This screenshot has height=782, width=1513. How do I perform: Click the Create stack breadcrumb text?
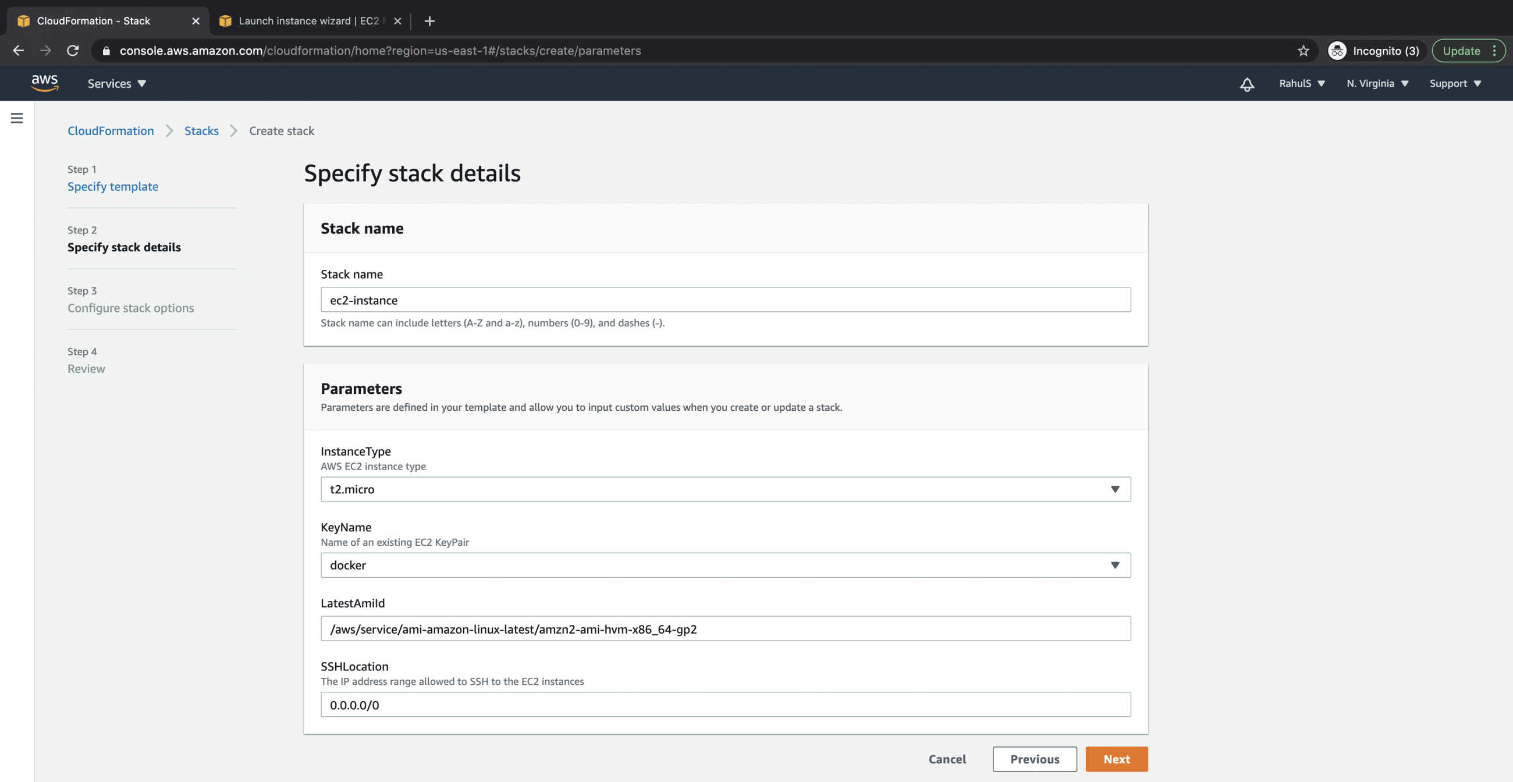coord(281,130)
